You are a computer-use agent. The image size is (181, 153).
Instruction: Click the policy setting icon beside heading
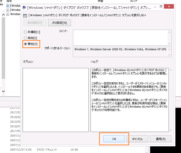pos(25,16)
